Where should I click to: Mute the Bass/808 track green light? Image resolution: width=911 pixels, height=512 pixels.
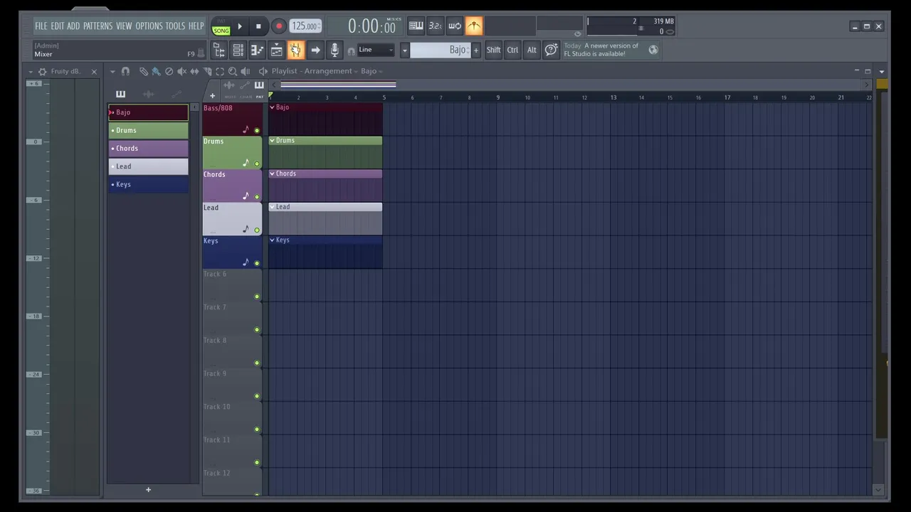point(257,131)
